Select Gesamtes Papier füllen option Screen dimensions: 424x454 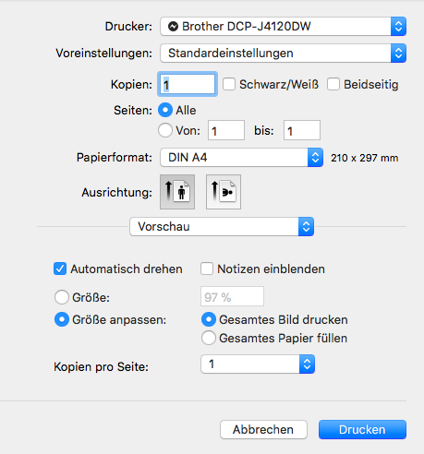(209, 338)
